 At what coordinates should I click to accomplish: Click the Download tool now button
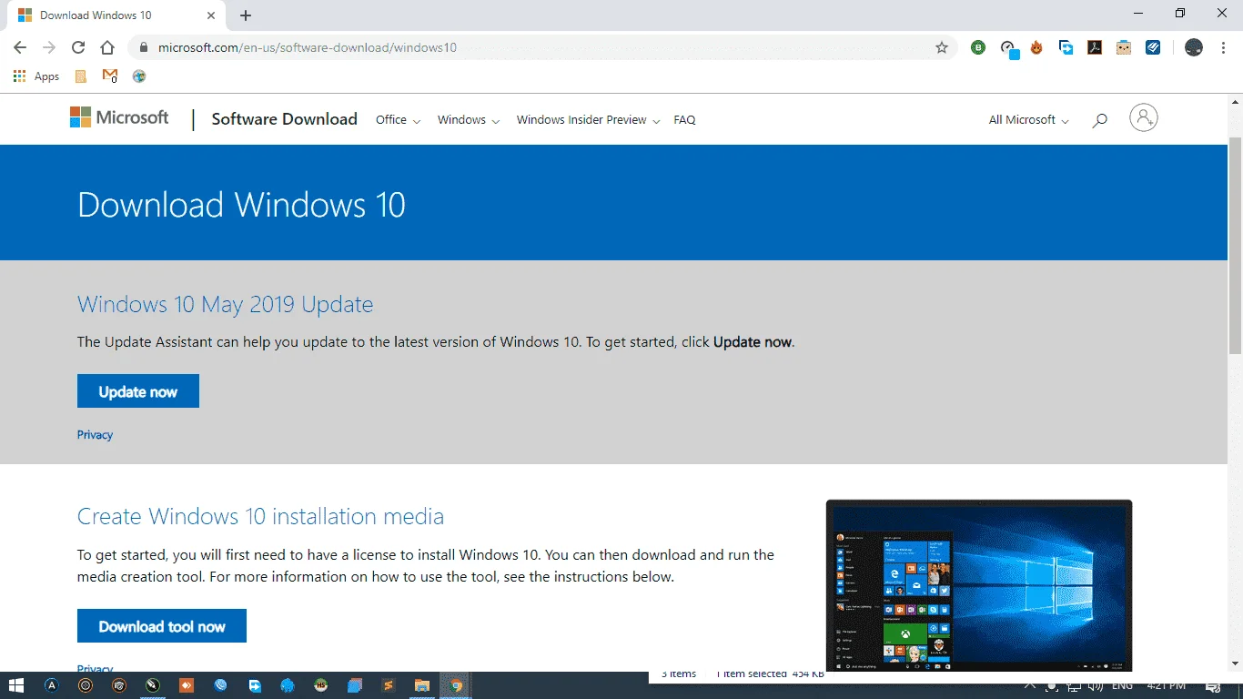[162, 626]
